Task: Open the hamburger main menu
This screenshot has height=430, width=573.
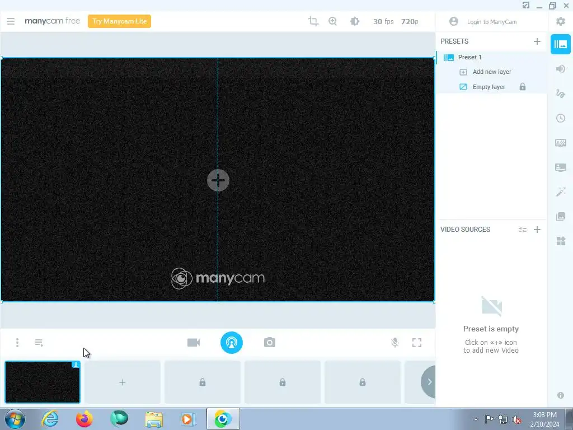Action: [x=11, y=21]
